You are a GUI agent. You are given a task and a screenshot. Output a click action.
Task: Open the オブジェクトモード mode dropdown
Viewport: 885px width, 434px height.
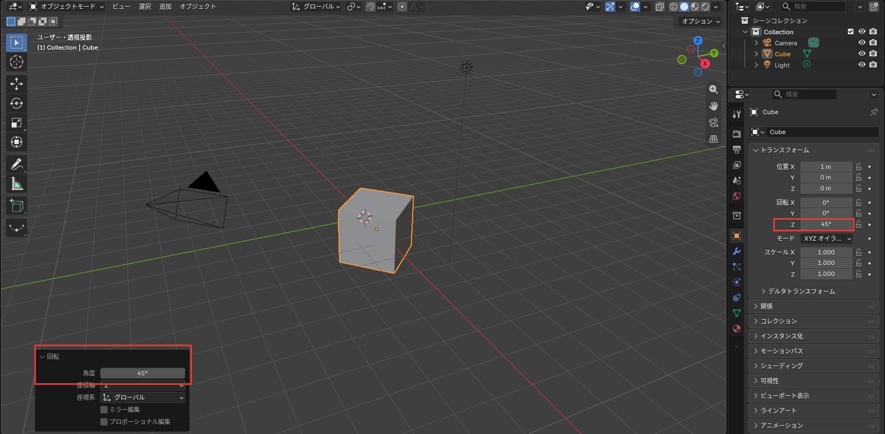tap(66, 7)
